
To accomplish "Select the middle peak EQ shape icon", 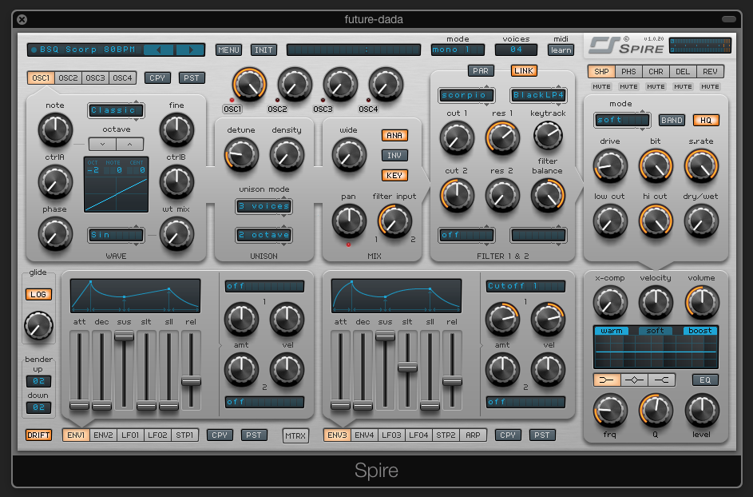I will click(634, 380).
